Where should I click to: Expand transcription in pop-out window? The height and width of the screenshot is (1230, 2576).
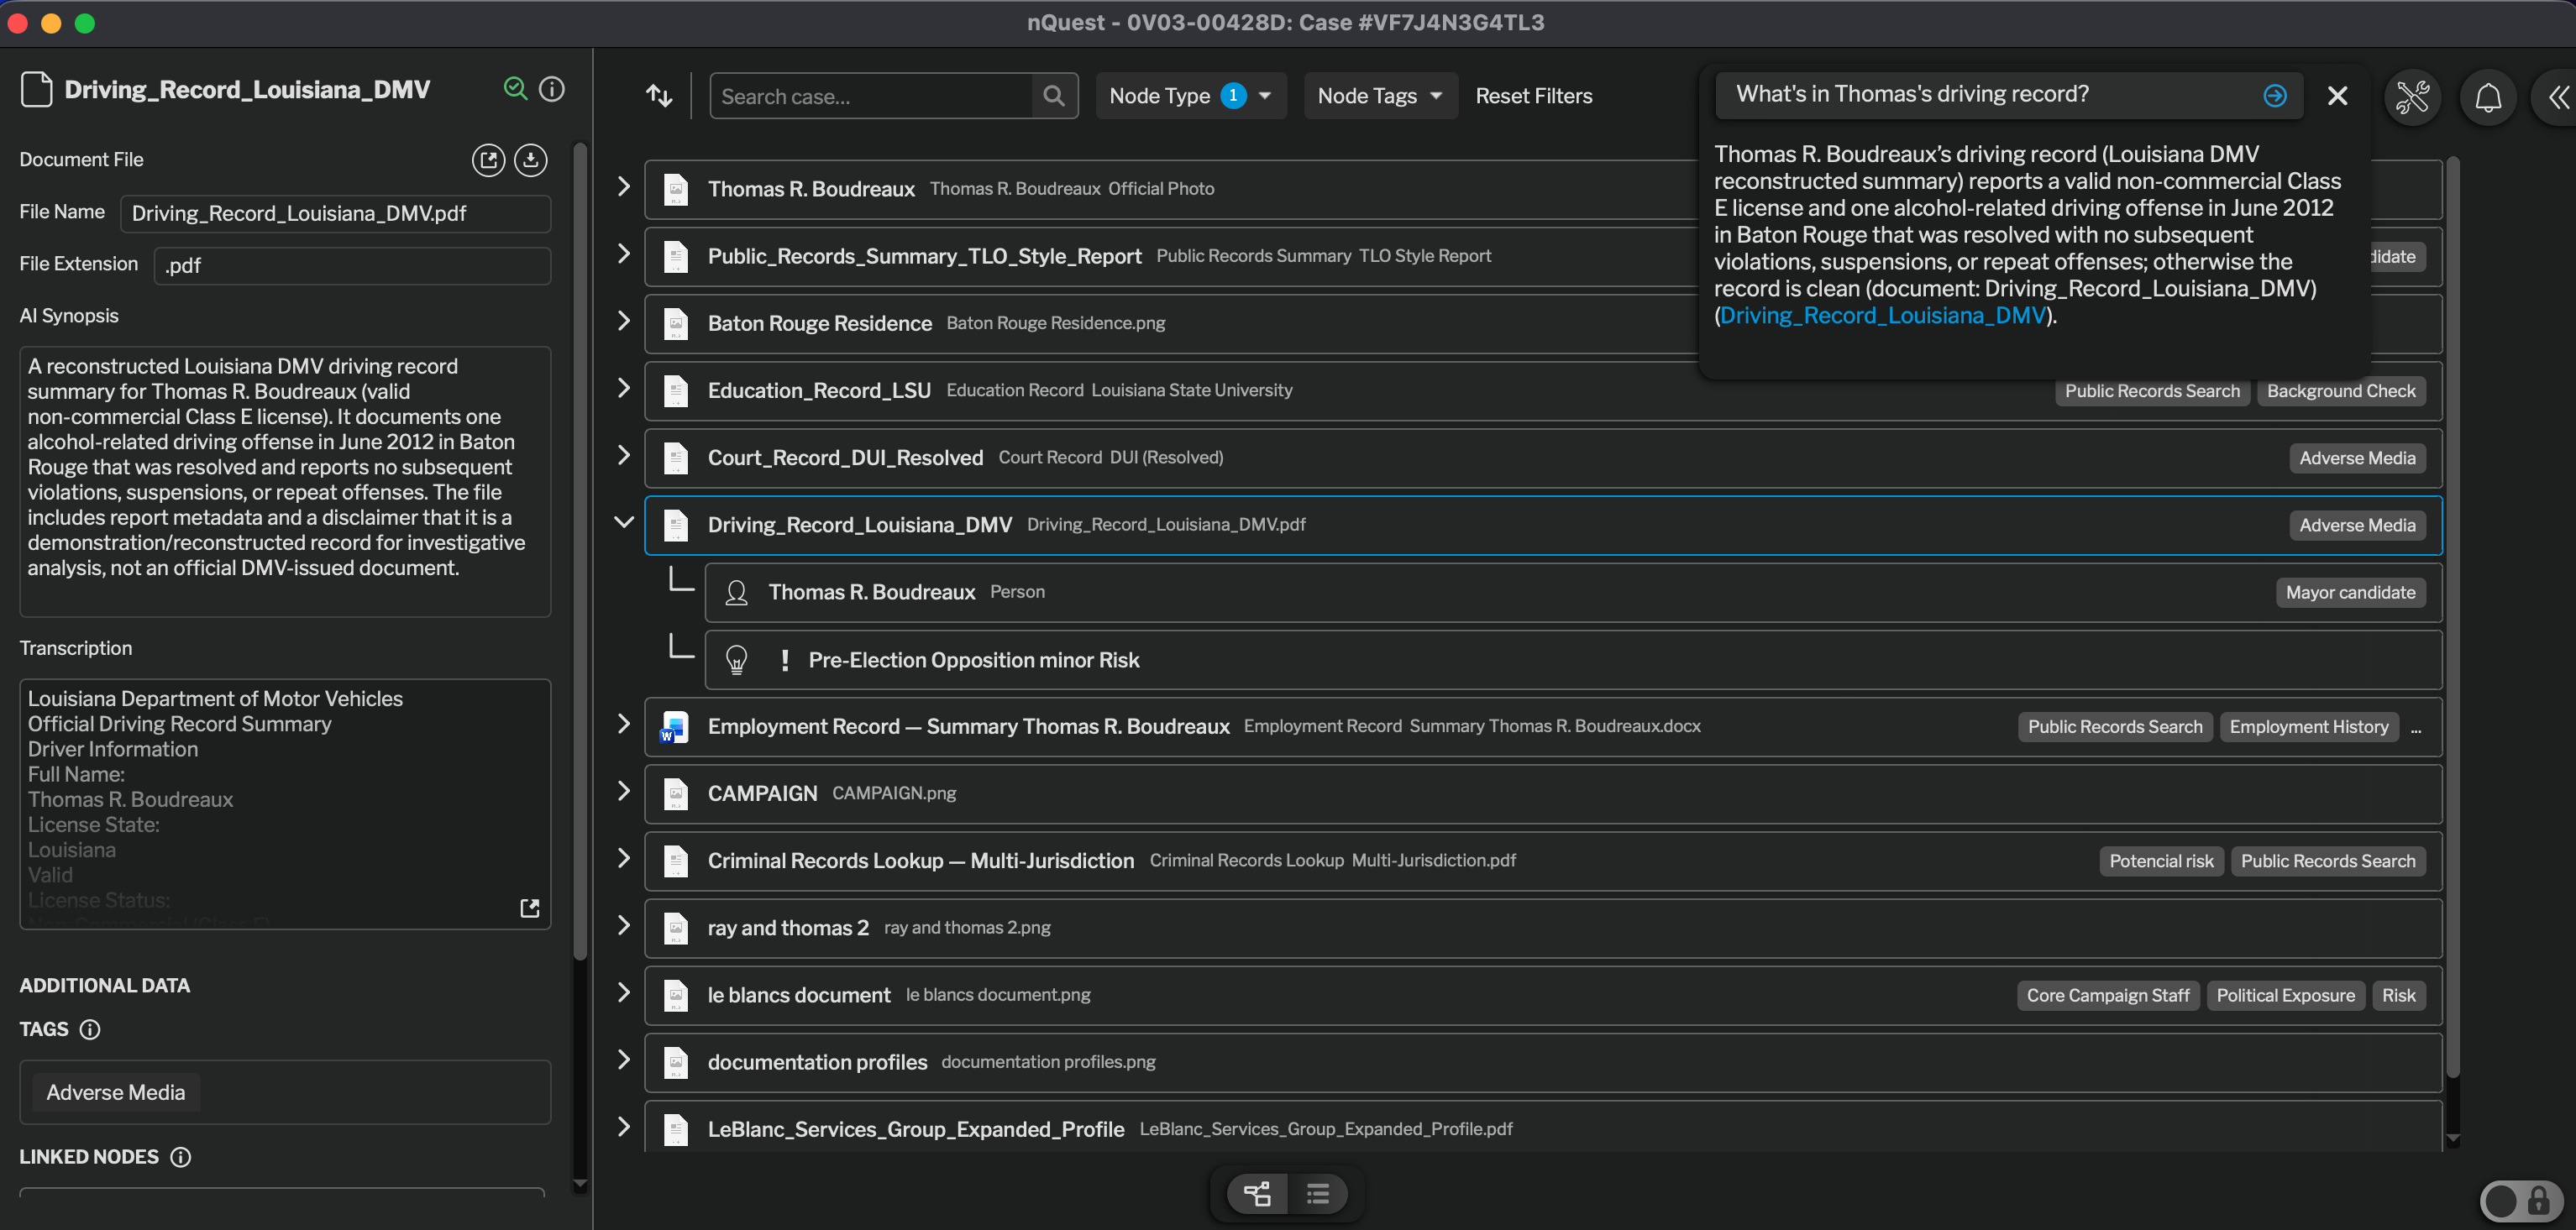point(530,907)
